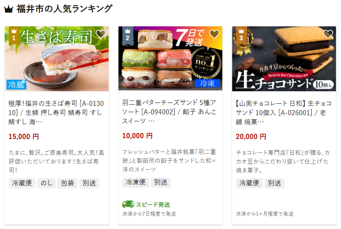Open the 生チョコサンド product image

(284, 59)
